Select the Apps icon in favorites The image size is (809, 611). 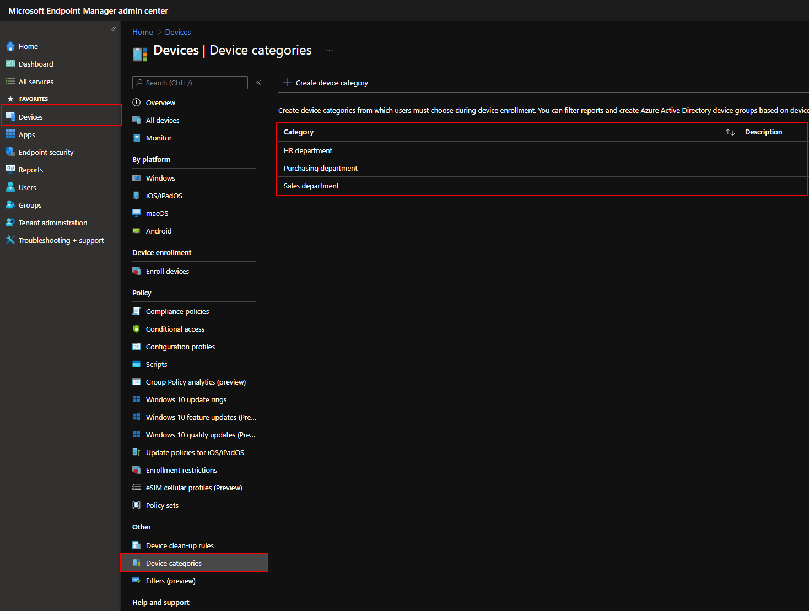click(x=11, y=134)
